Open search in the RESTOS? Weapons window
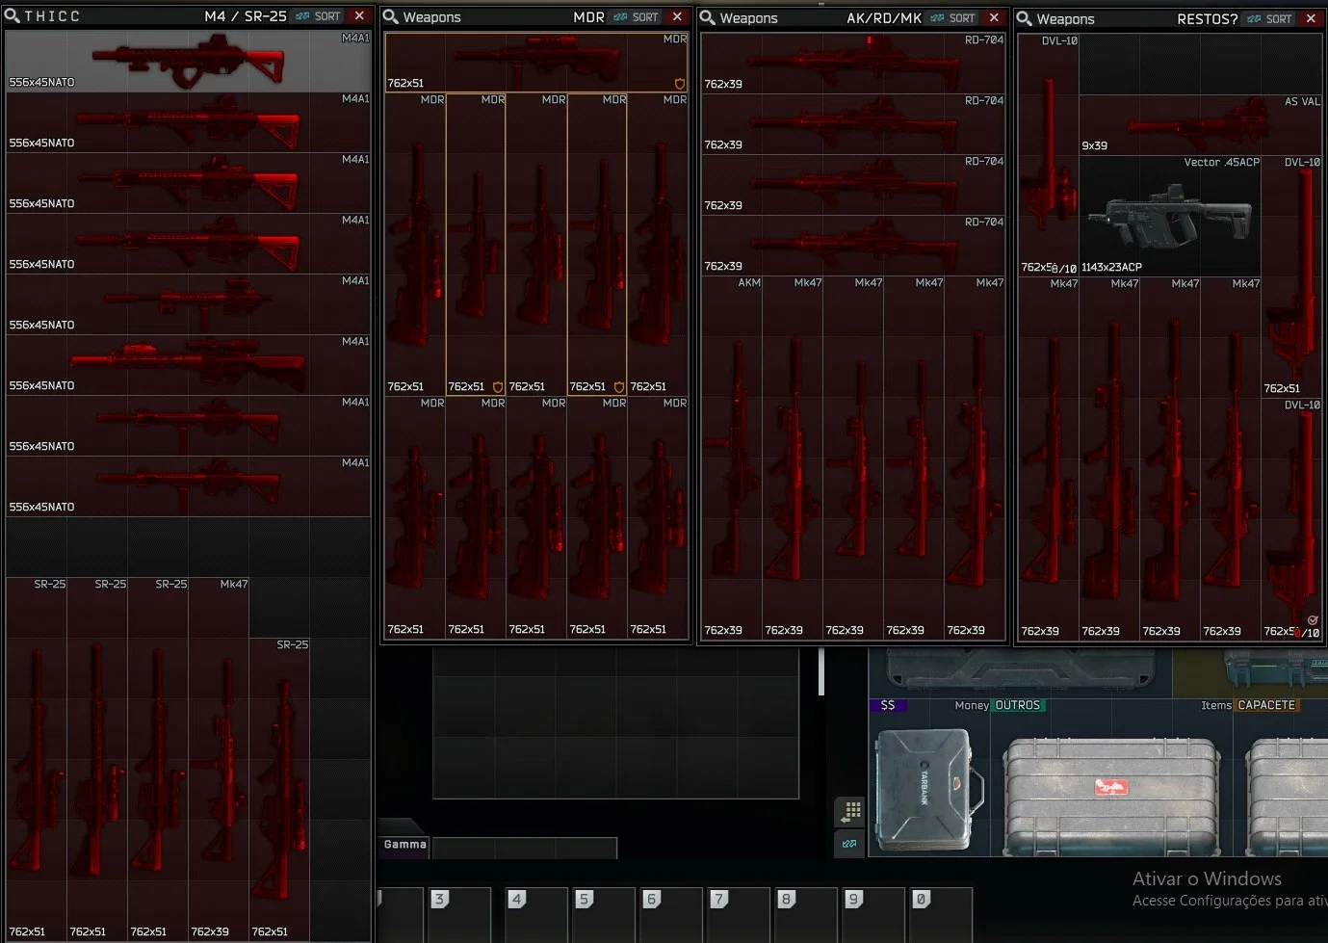Screen dimensions: 1328x943 point(1024,19)
